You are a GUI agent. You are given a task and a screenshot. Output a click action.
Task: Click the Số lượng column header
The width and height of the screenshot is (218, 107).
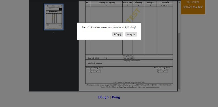[138, 3]
